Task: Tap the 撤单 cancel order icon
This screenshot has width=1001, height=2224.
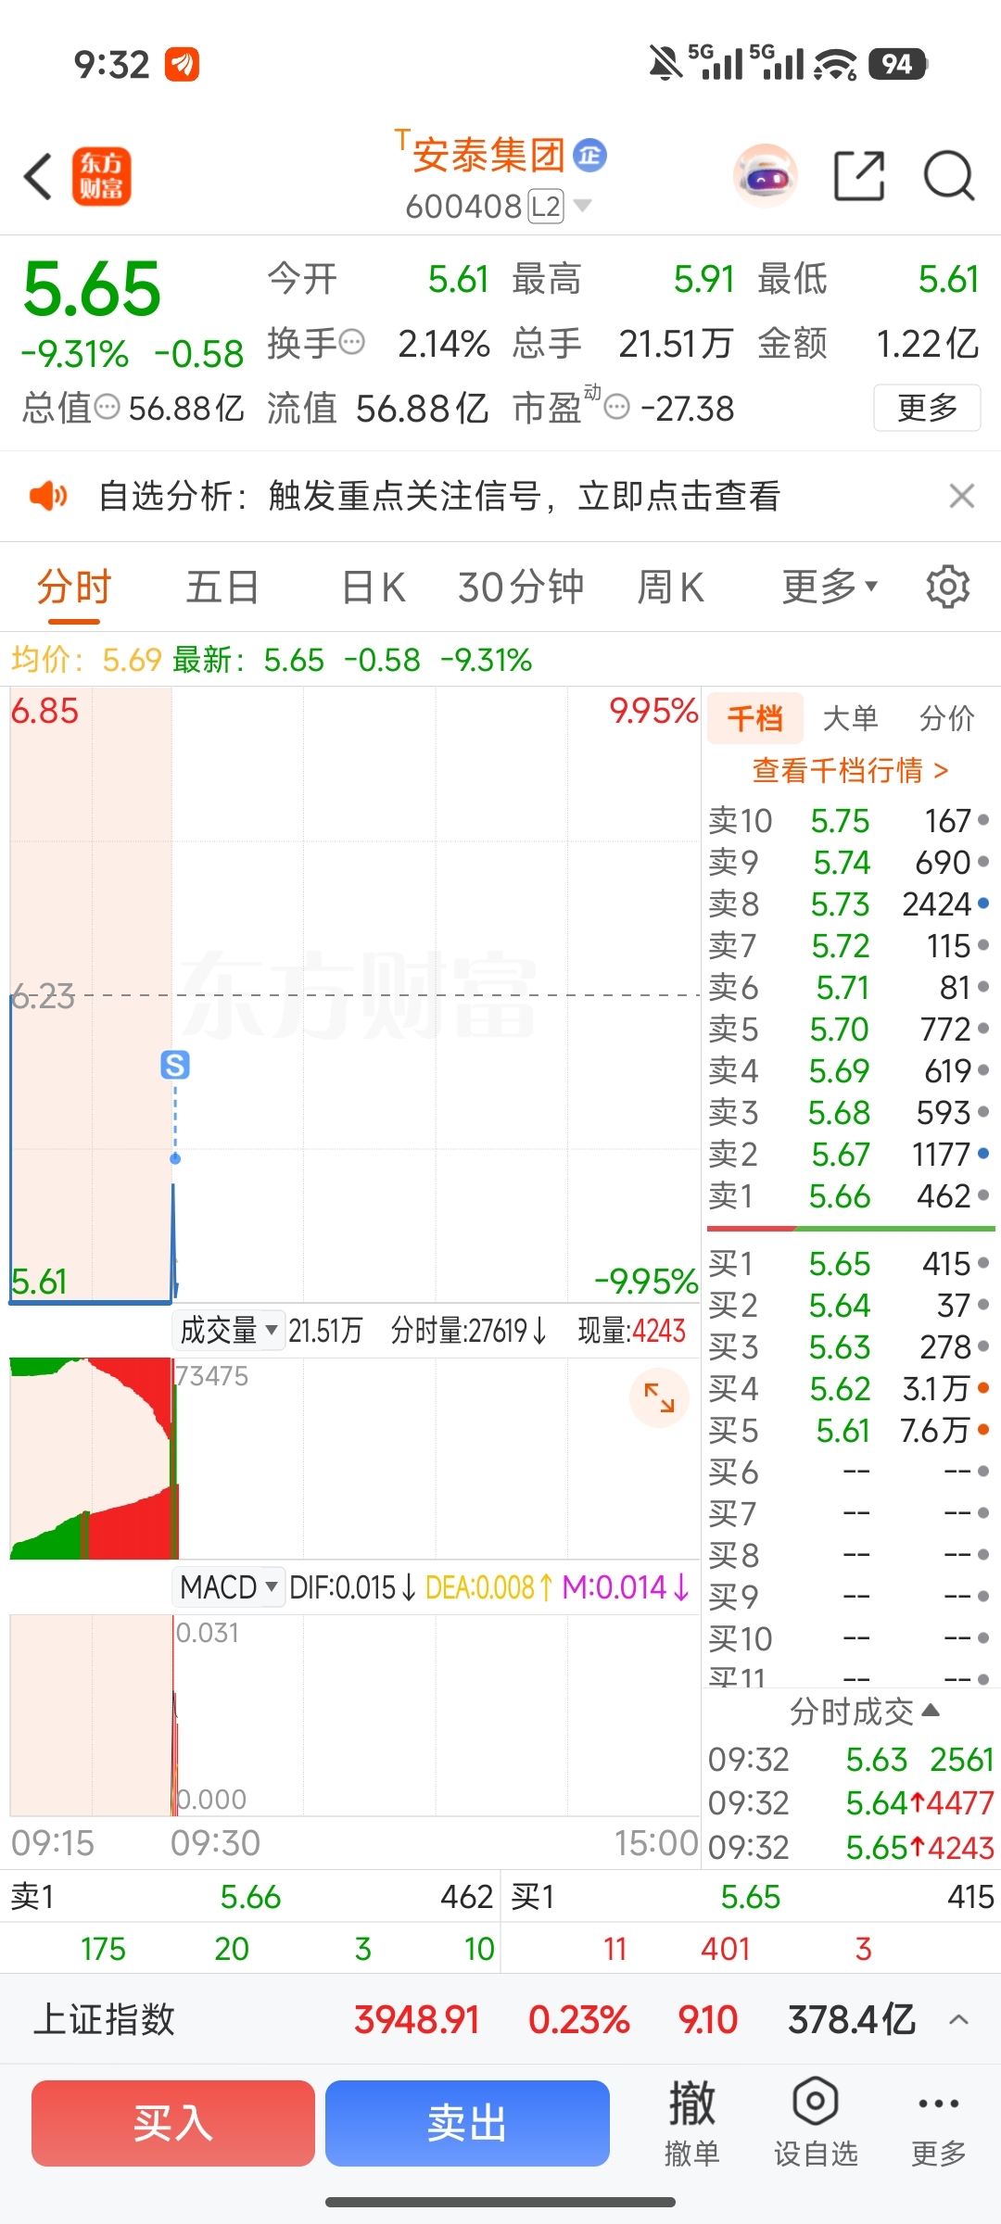Action: click(692, 2123)
